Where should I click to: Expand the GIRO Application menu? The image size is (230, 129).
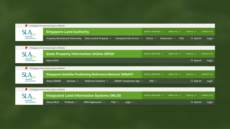tap(94, 102)
